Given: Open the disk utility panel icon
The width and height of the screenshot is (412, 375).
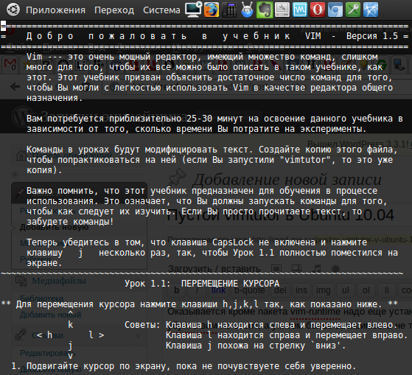Looking at the screenshot, I should 282,10.
